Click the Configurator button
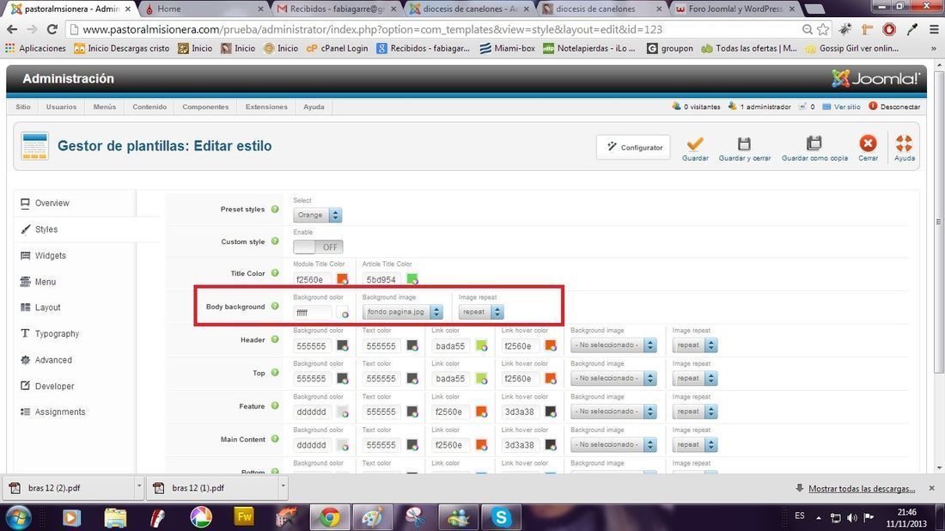 pos(633,147)
